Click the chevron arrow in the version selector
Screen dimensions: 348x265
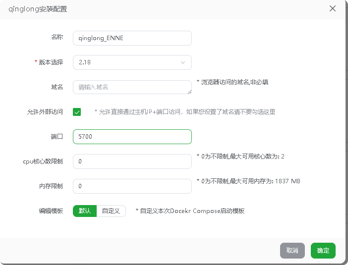[x=183, y=62]
